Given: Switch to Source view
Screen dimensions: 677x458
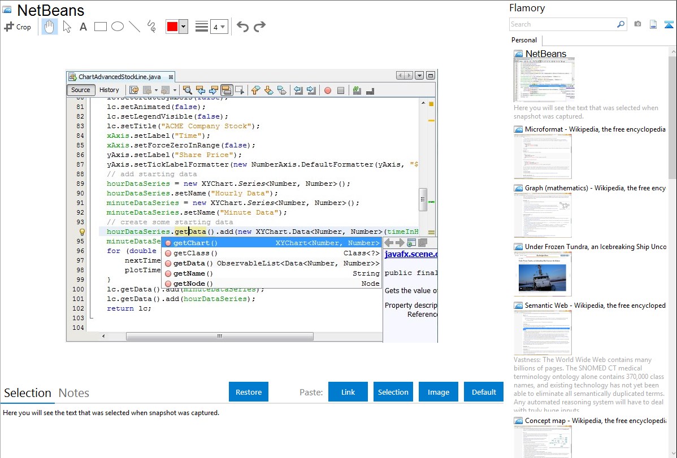Looking at the screenshot, I should pos(81,90).
